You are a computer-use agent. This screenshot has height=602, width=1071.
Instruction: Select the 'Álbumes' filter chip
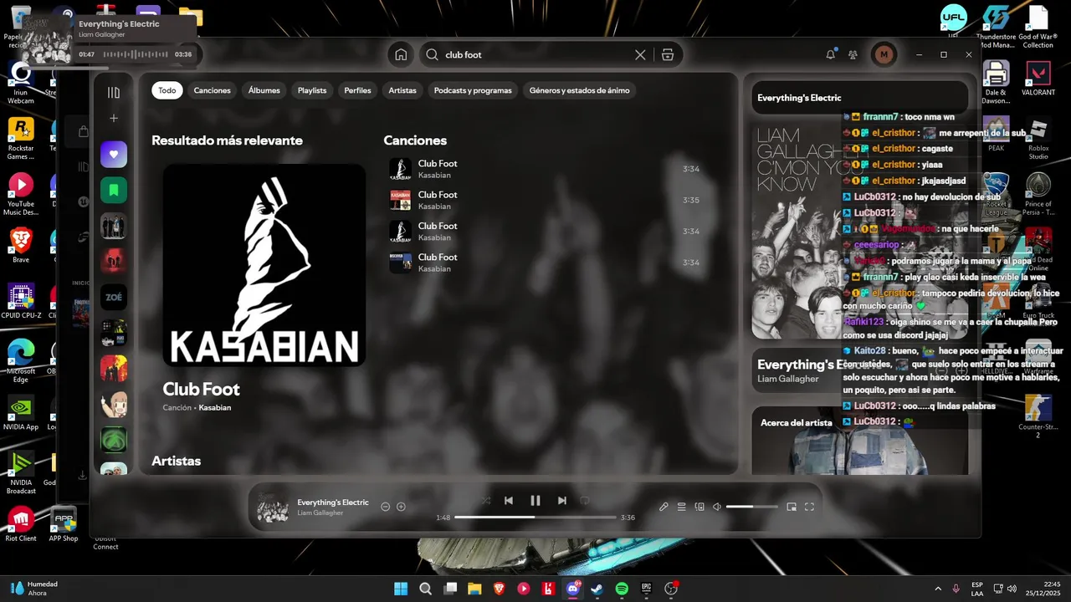[x=264, y=90]
